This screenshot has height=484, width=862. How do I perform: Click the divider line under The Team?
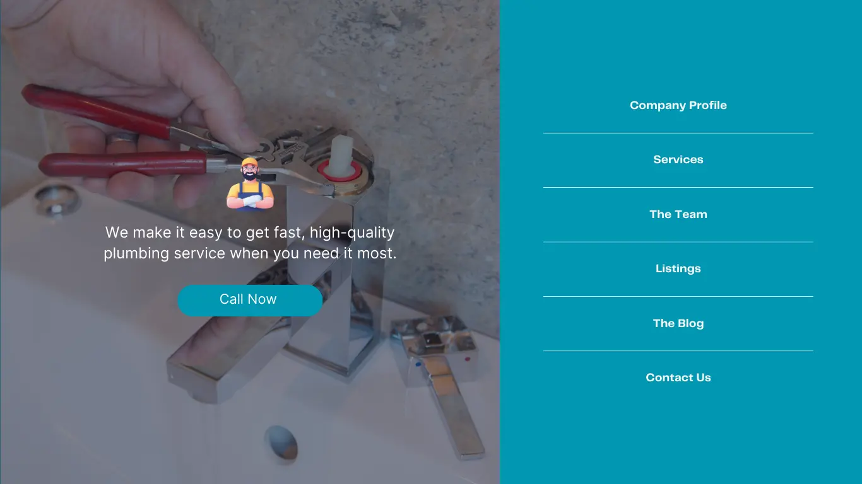click(678, 242)
